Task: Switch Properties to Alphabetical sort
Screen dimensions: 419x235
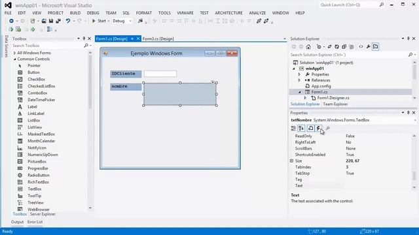Action: click(x=301, y=128)
